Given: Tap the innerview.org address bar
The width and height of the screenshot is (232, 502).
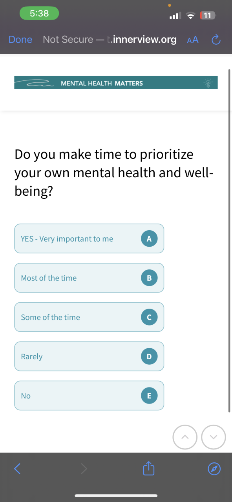Looking at the screenshot, I should pyautogui.click(x=110, y=40).
